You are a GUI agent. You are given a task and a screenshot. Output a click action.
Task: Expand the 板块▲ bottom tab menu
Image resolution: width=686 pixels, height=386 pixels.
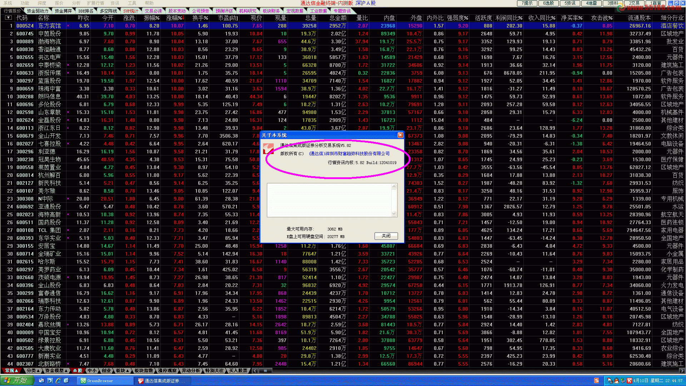tap(123, 371)
